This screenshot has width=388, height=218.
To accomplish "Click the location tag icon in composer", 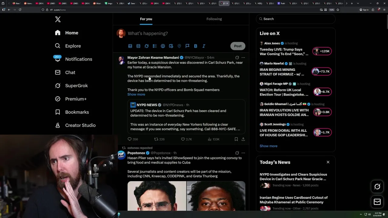I will click(x=179, y=46).
